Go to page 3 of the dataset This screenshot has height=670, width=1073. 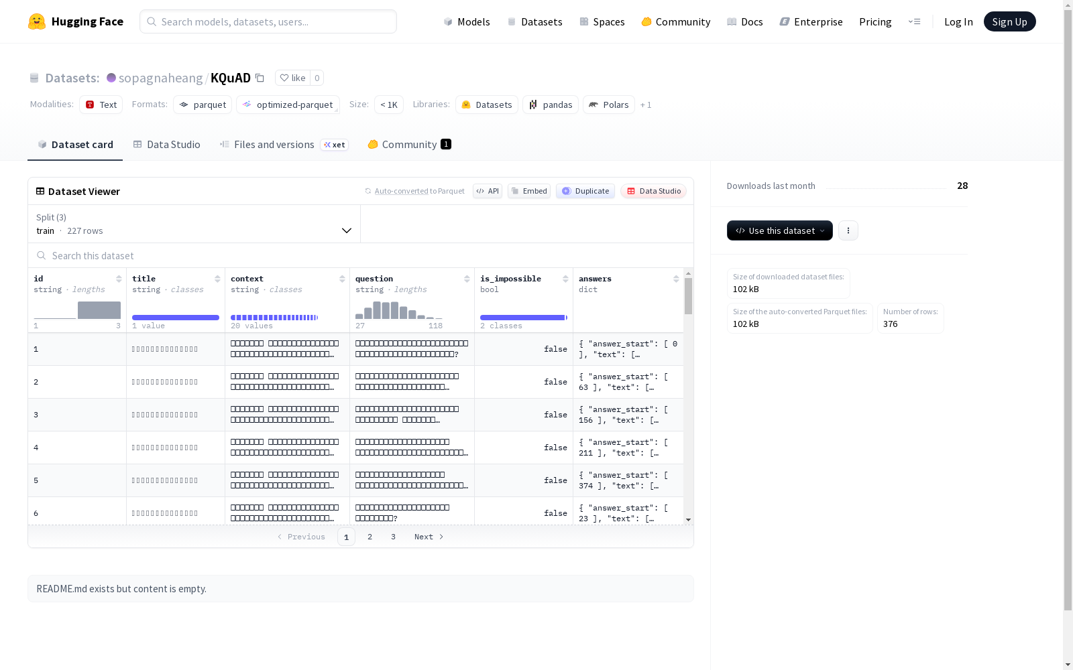click(393, 537)
